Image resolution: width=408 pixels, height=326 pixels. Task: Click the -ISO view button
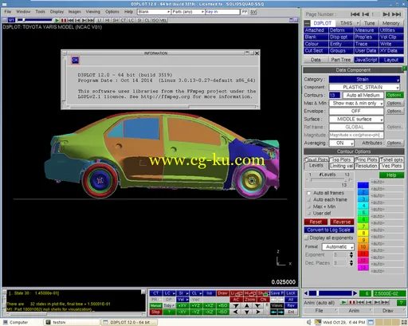(222, 312)
